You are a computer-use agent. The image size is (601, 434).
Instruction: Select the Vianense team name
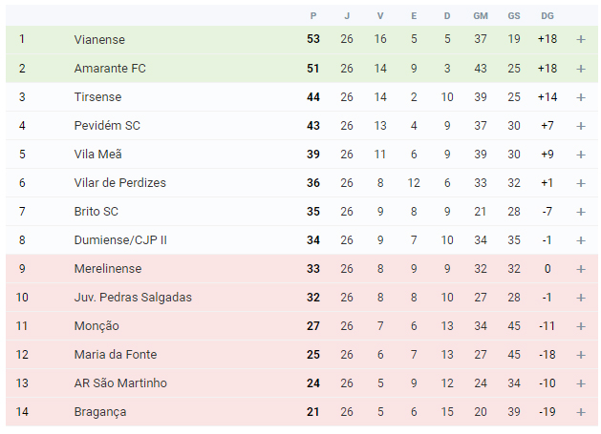pos(99,39)
